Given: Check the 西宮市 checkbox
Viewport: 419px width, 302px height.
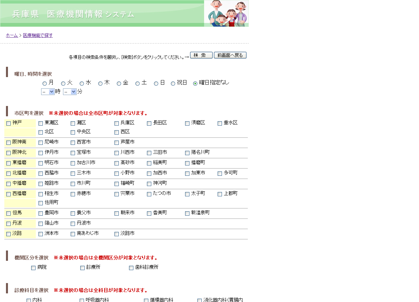Looking at the screenshot, I should coord(73,143).
